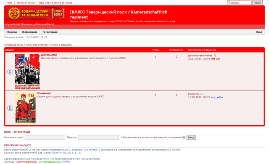Image resolution: width=269 pixels, height=164 pixels.
Task: Click the Дипломатия forum status icon
Action: click(10, 71)
